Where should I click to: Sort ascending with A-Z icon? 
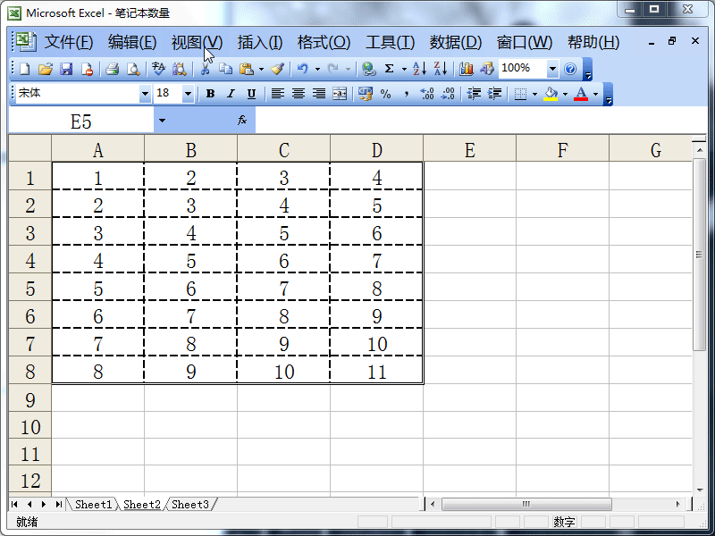(x=419, y=69)
